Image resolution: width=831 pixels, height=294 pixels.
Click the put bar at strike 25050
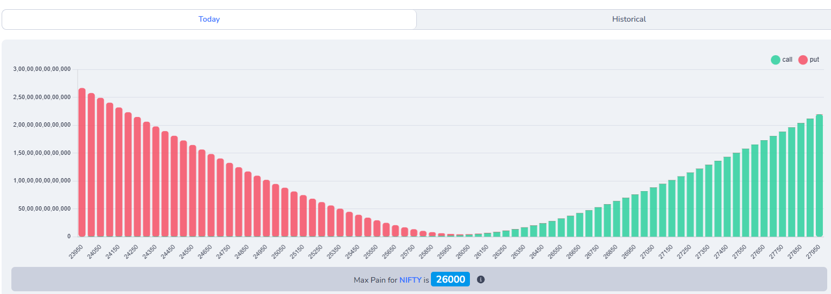[285, 212]
